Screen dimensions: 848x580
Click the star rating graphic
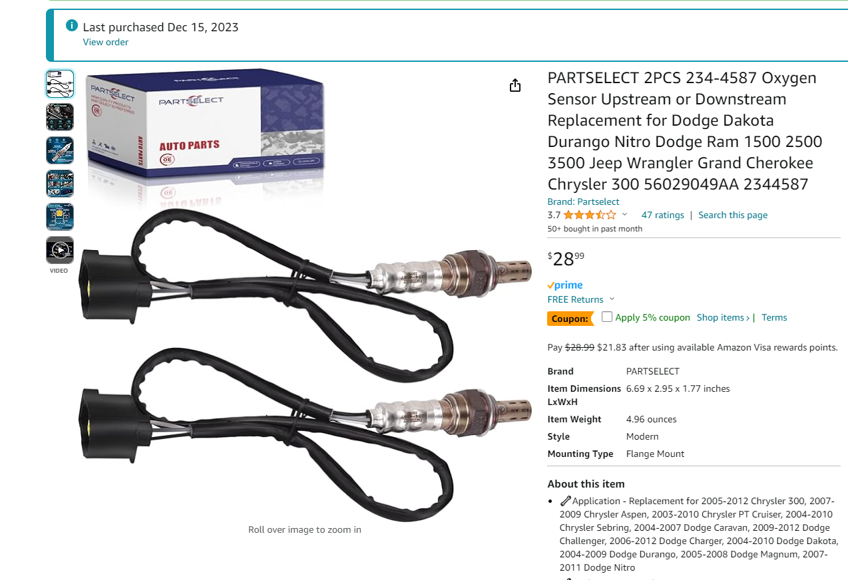[x=590, y=215]
